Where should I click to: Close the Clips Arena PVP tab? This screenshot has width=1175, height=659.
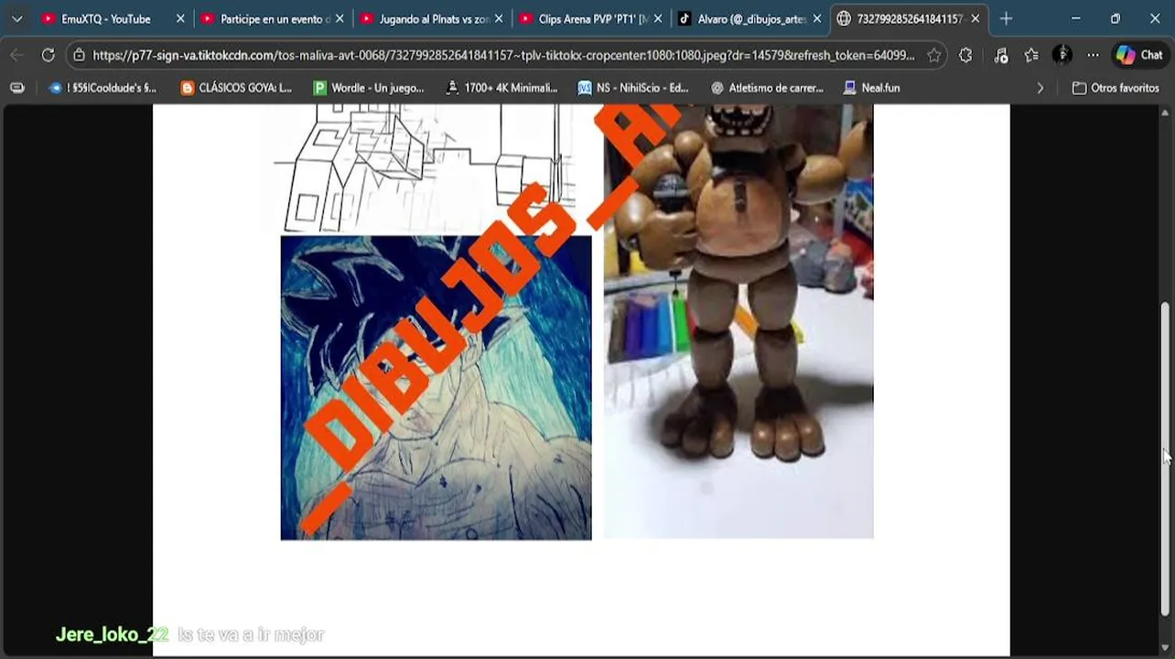(658, 18)
